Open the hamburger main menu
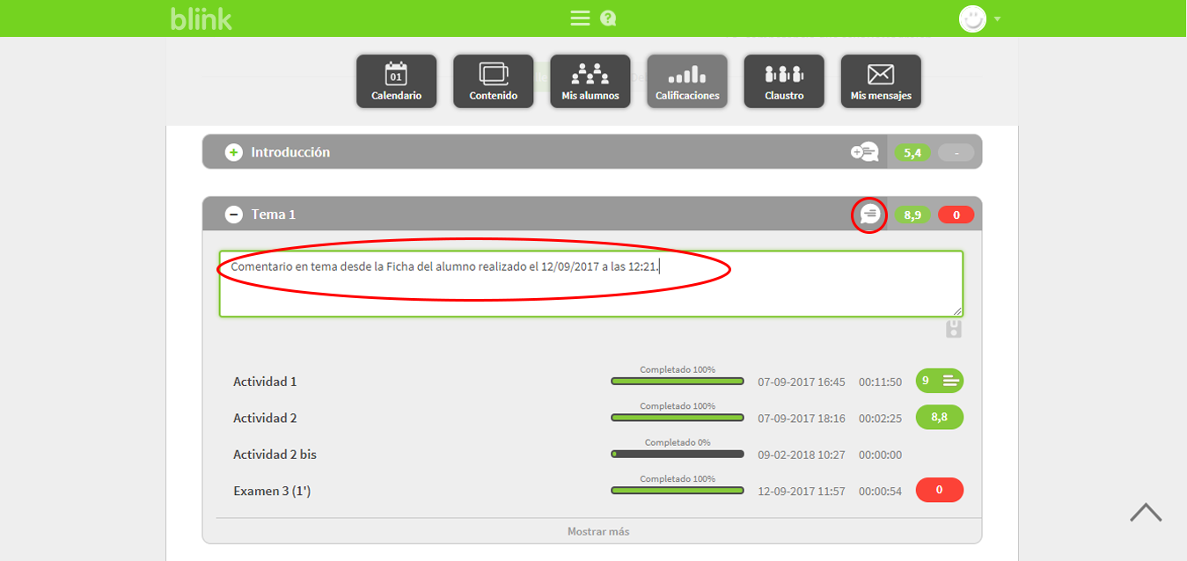The width and height of the screenshot is (1187, 561). [x=580, y=18]
